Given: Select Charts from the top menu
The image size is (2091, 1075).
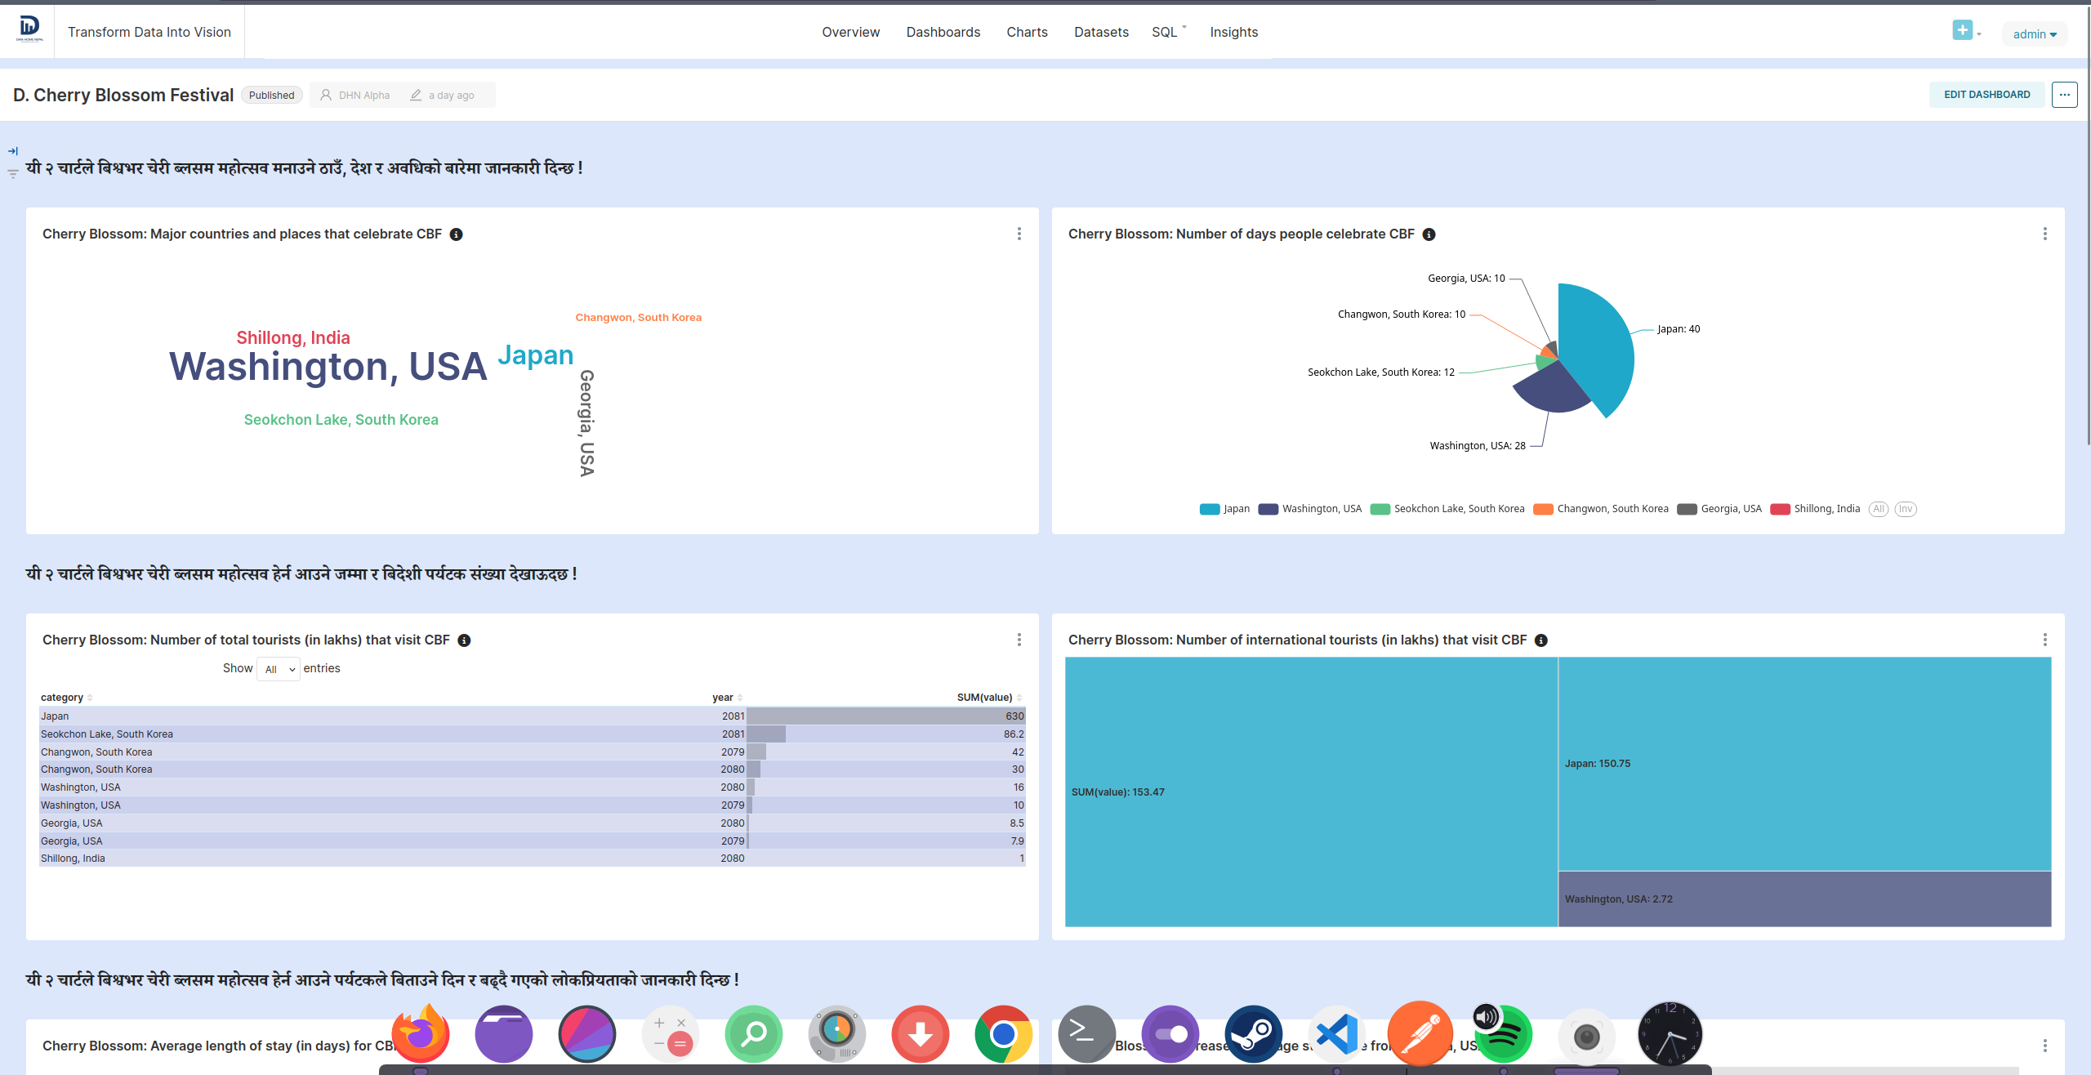Looking at the screenshot, I should pos(1027,32).
